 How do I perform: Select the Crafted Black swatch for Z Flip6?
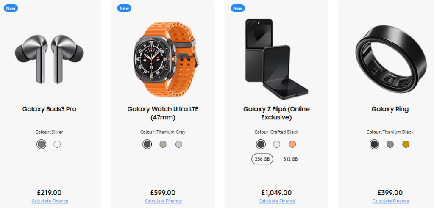pos(261,144)
